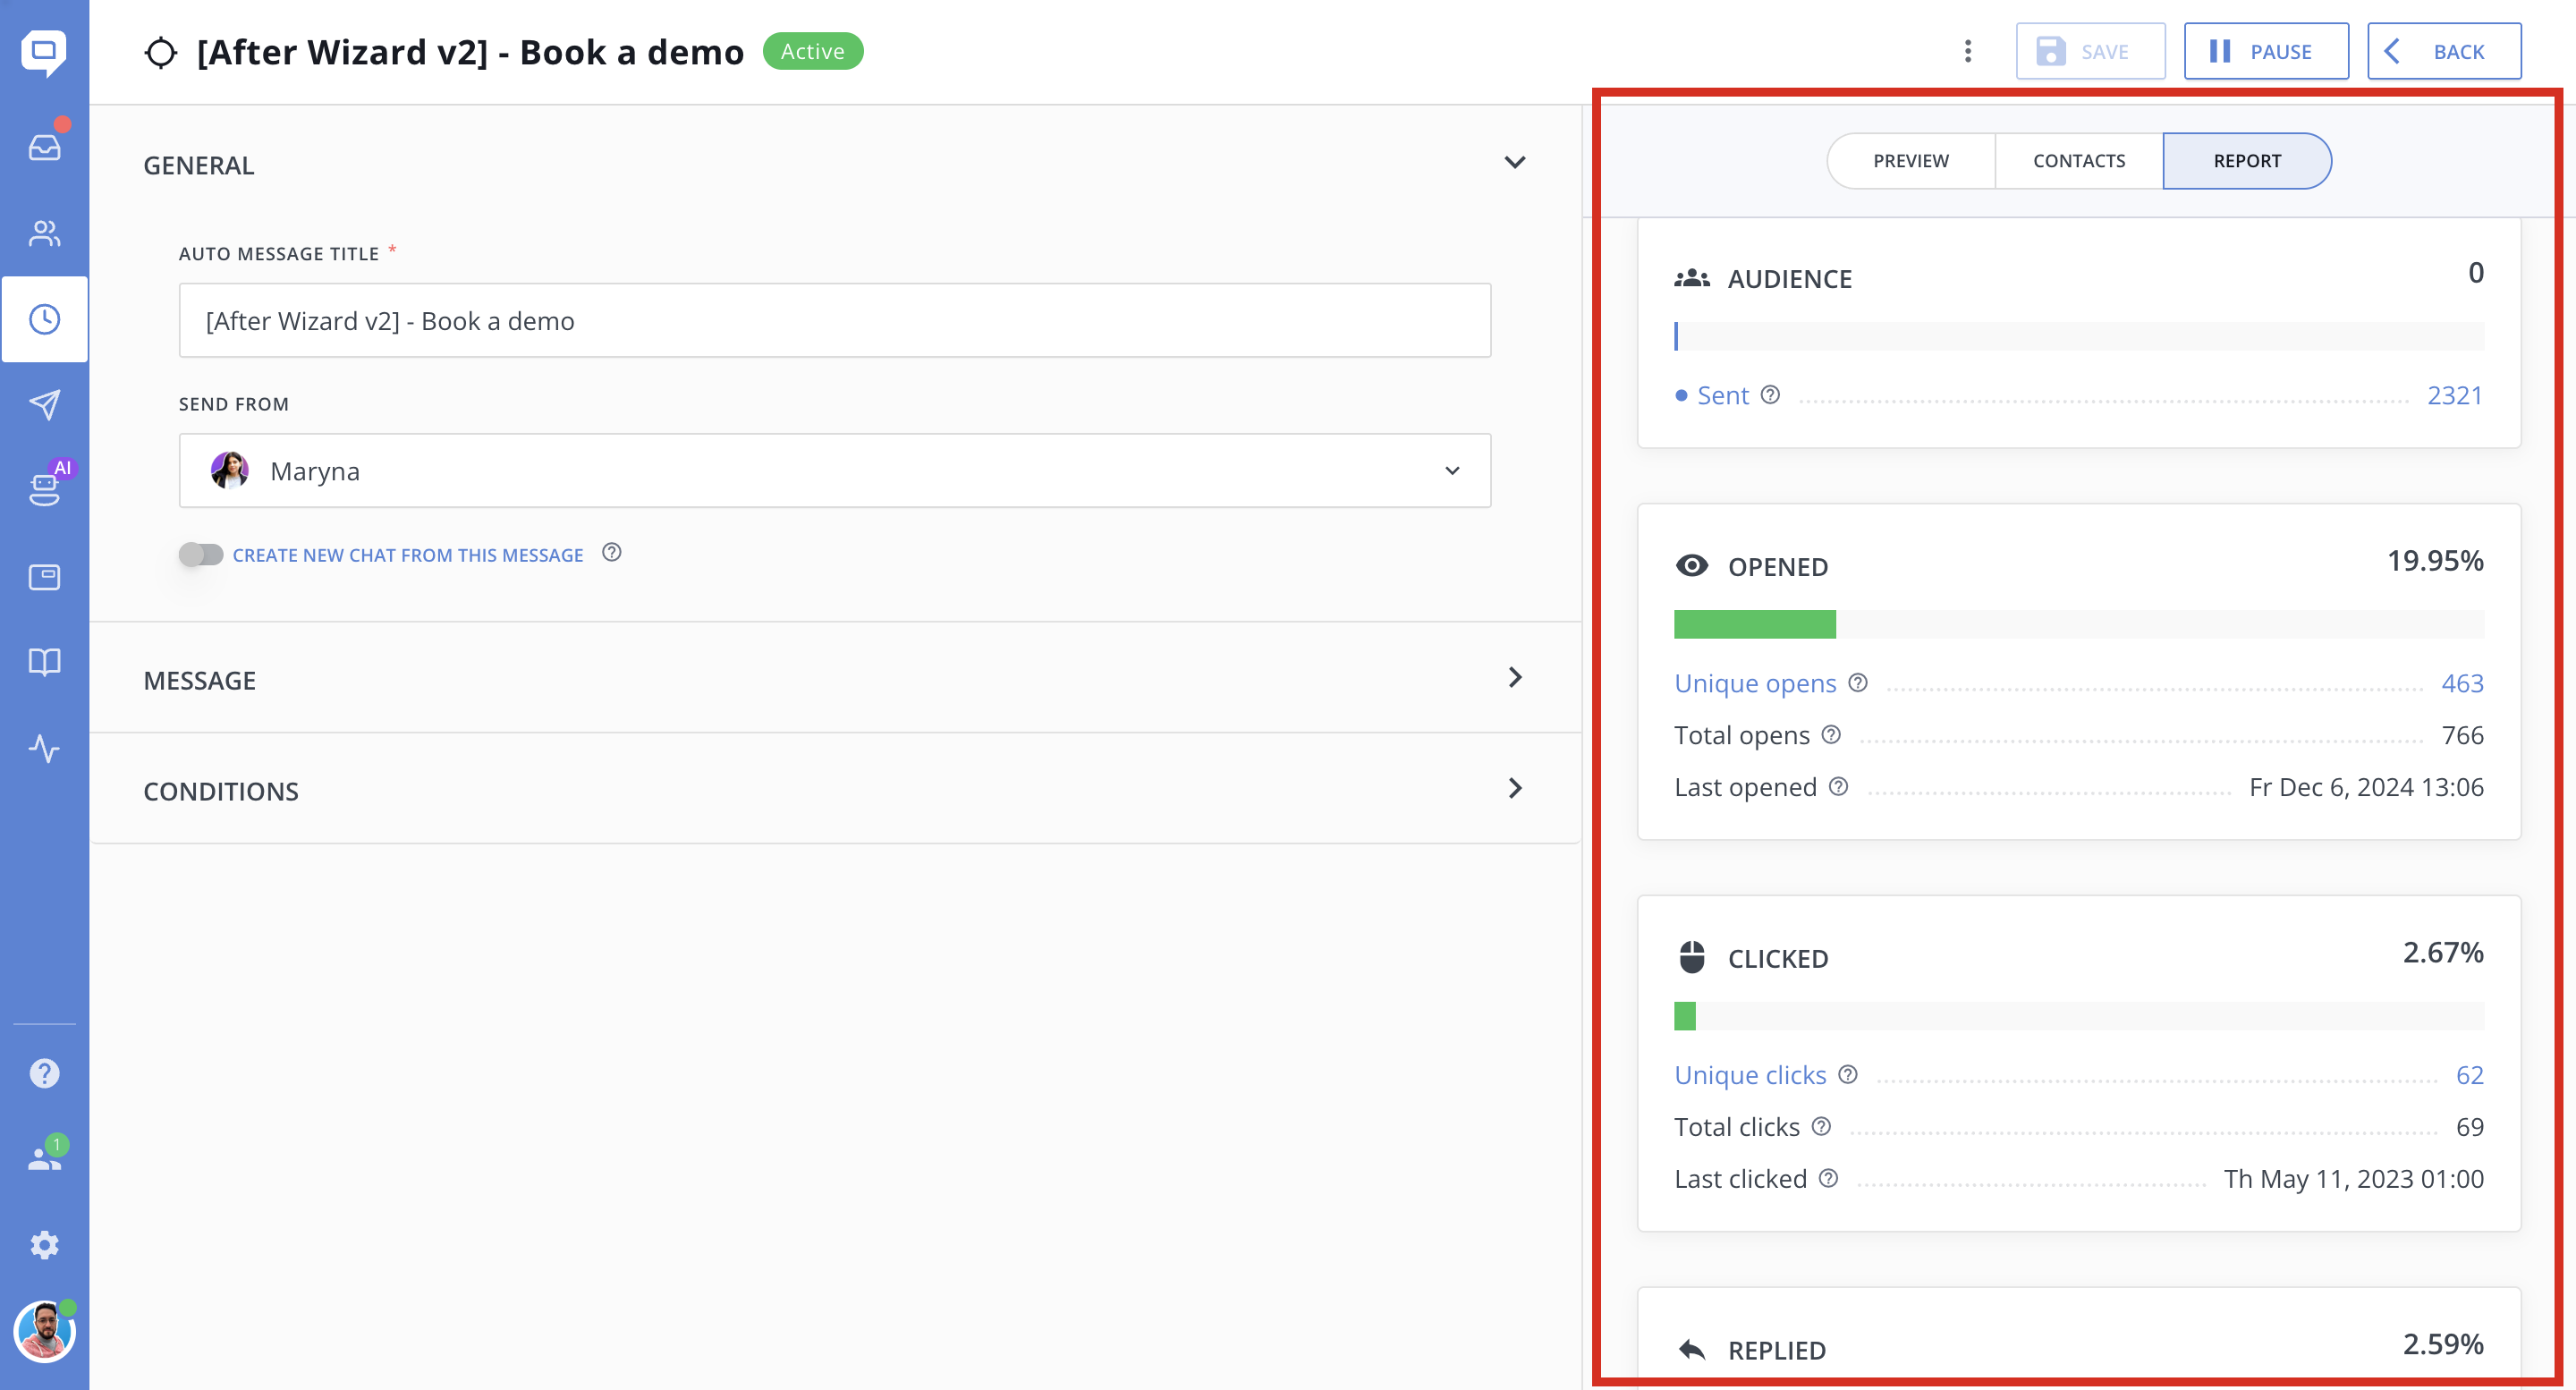Click the Clicked green progress bar
This screenshot has width=2576, height=1390.
(x=1685, y=1016)
